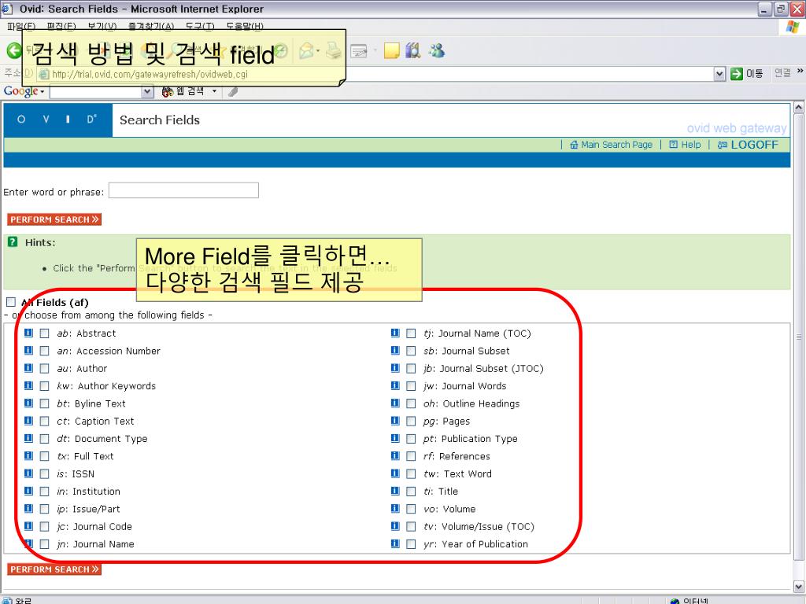
Task: Open the 보기(V) menu
Action: pos(102,26)
